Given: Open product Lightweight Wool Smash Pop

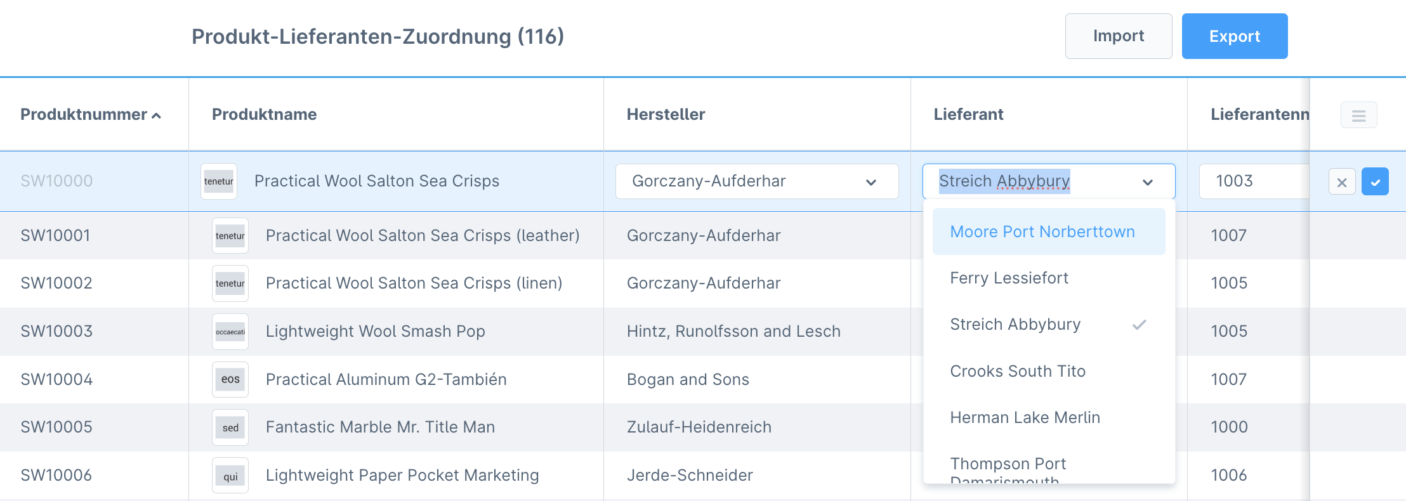Looking at the screenshot, I should click(x=375, y=331).
